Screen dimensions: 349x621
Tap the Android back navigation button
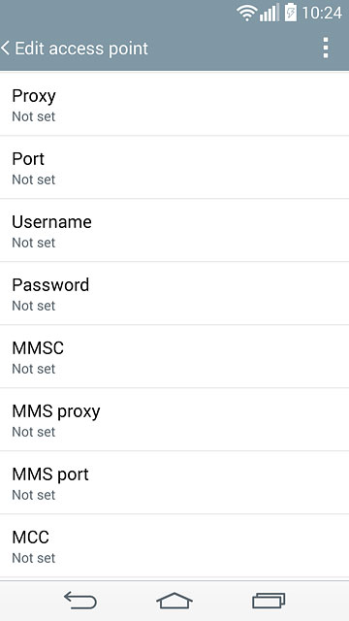[x=80, y=600]
